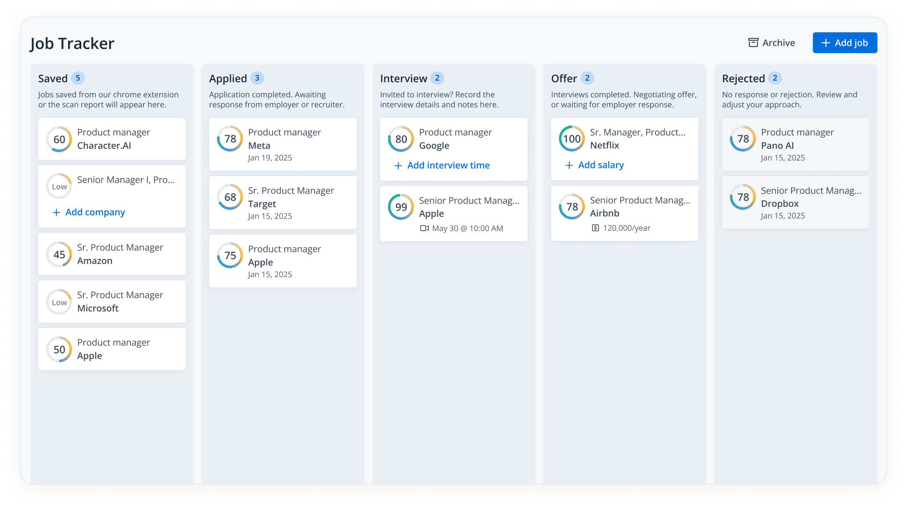
Task: Click the plus icon in Add job
Action: click(826, 43)
